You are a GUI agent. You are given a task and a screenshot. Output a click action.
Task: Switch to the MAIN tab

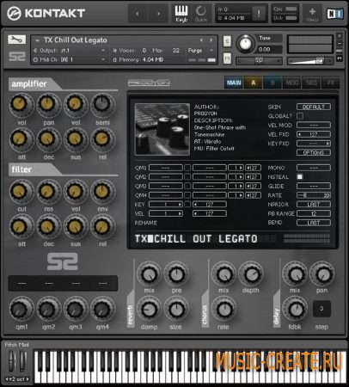[234, 83]
